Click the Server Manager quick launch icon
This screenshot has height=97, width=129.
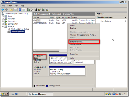tap(13, 94)
